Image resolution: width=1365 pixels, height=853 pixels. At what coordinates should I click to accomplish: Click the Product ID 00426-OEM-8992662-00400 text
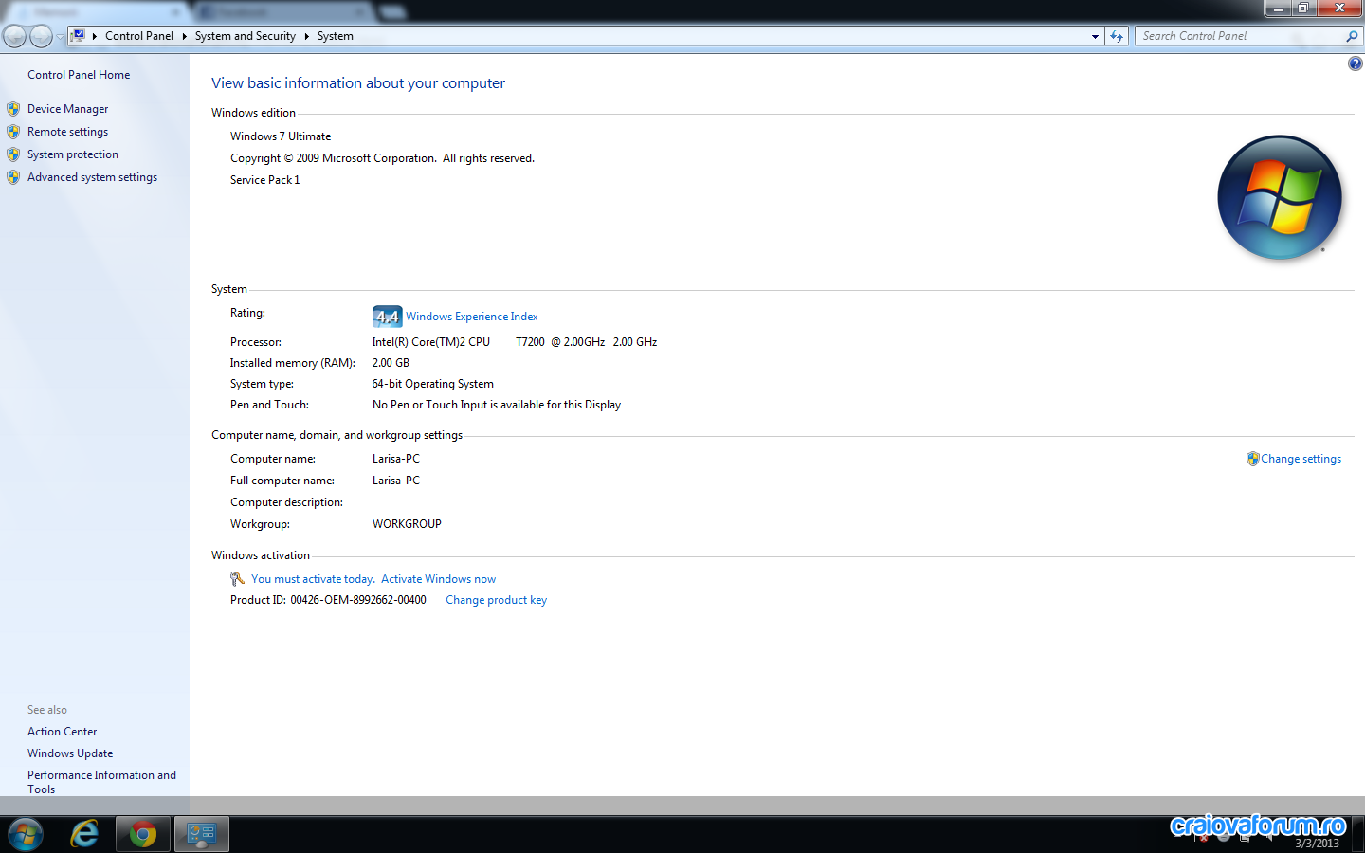tap(328, 600)
